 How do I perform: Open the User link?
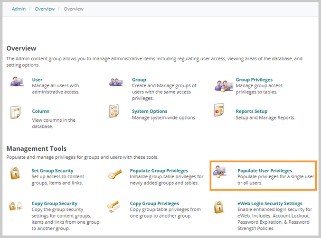click(x=37, y=80)
